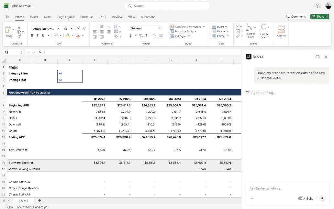Click fill color yellow swatch

68,35
